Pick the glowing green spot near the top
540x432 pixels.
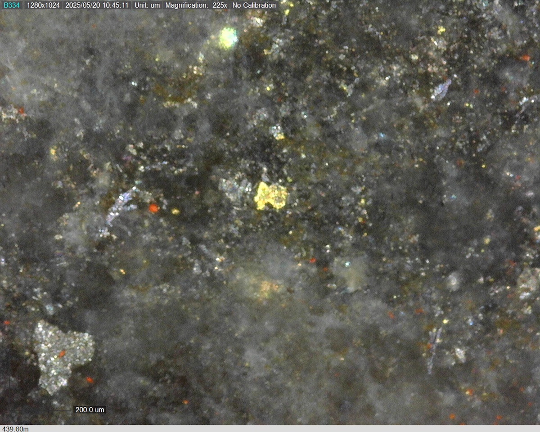228,38
